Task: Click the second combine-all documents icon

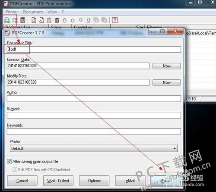Action: coord(104,20)
